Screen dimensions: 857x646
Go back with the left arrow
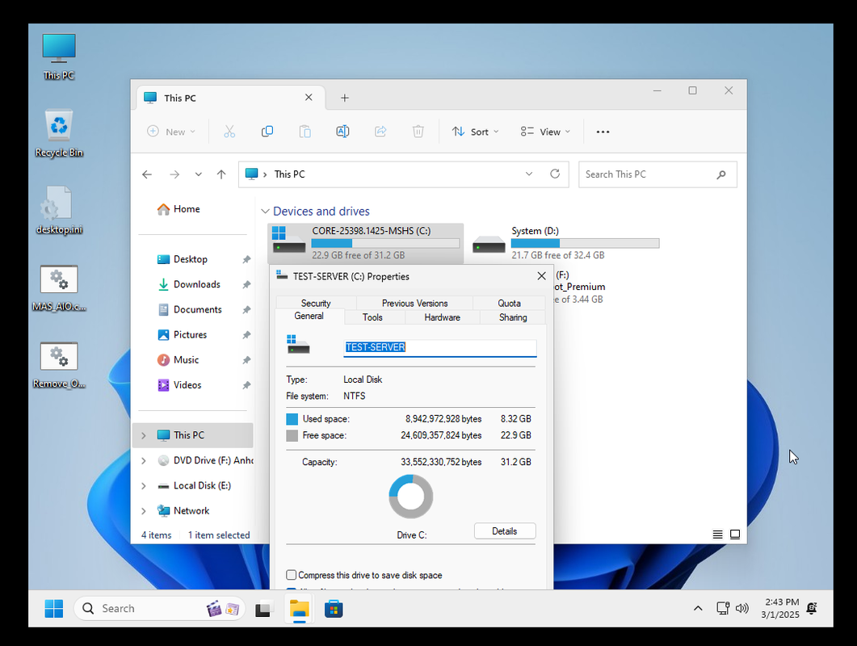tap(147, 174)
